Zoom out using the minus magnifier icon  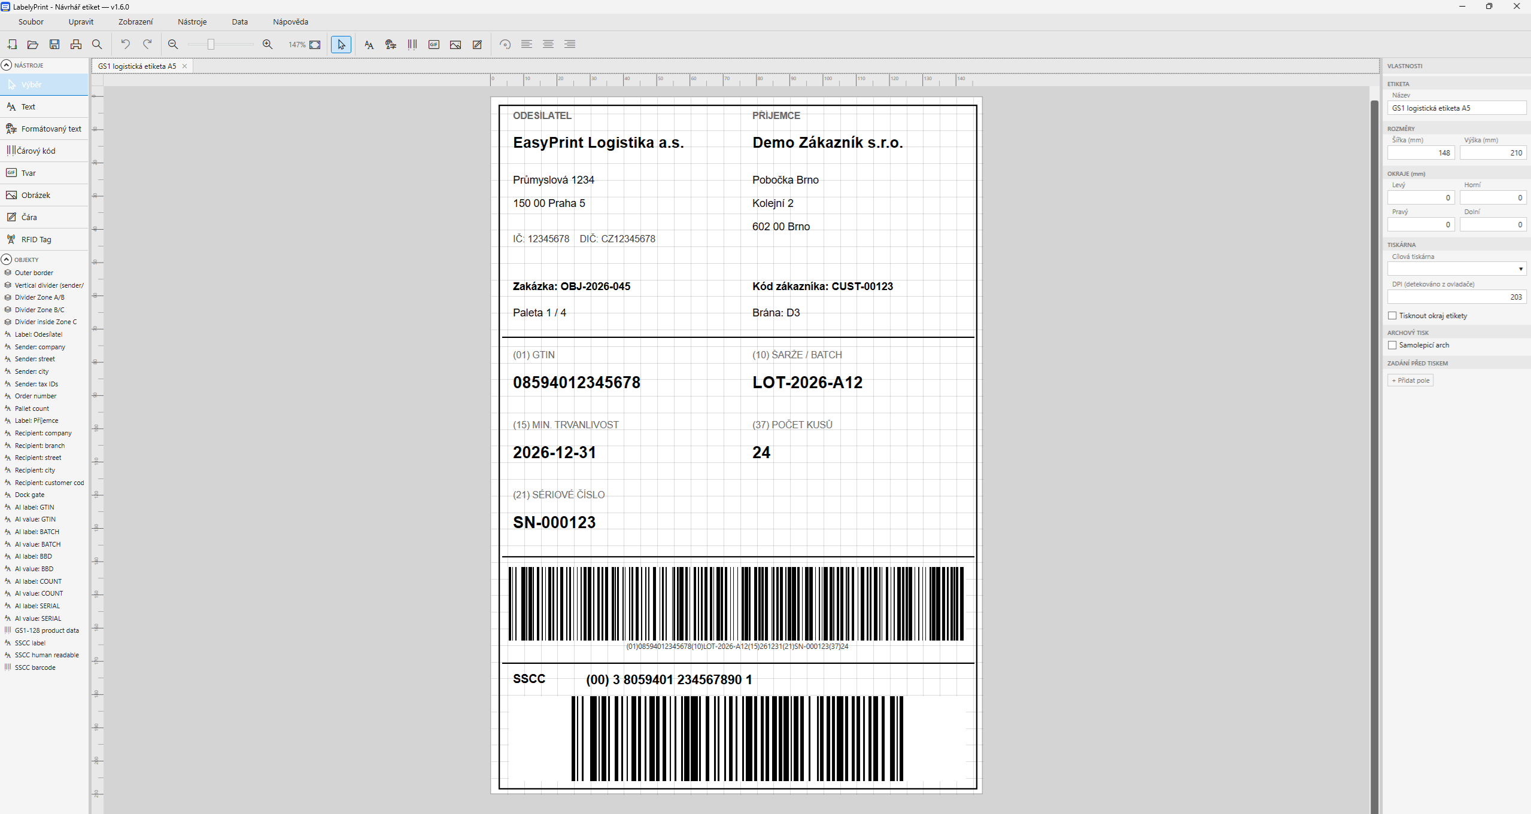coord(173,44)
